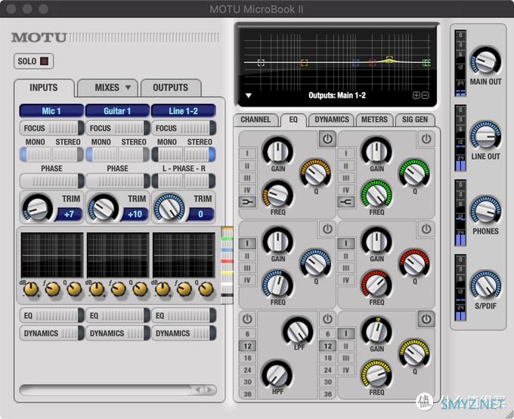
Task: Click the orange band GAIN knob
Action: point(277,152)
